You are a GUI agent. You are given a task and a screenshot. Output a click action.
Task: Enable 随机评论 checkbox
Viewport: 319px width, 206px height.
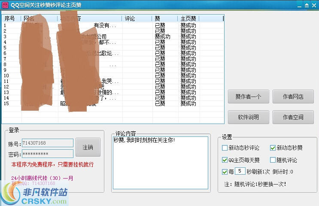(273, 160)
